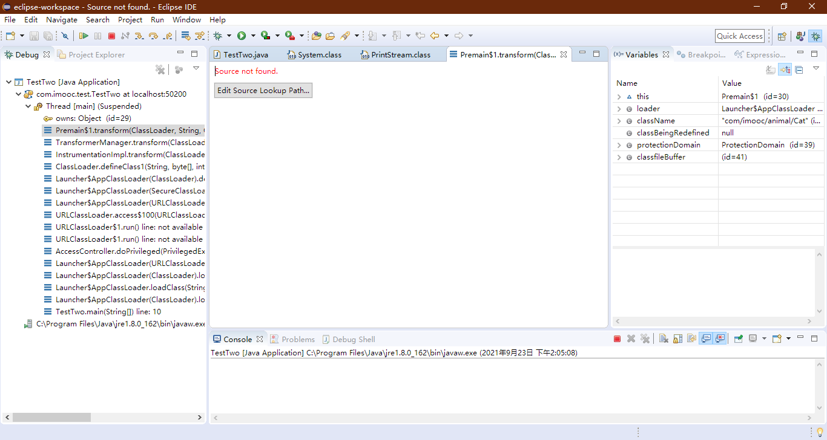Click the Open Perspective icon
Image resolution: width=827 pixels, height=440 pixels.
click(782, 36)
